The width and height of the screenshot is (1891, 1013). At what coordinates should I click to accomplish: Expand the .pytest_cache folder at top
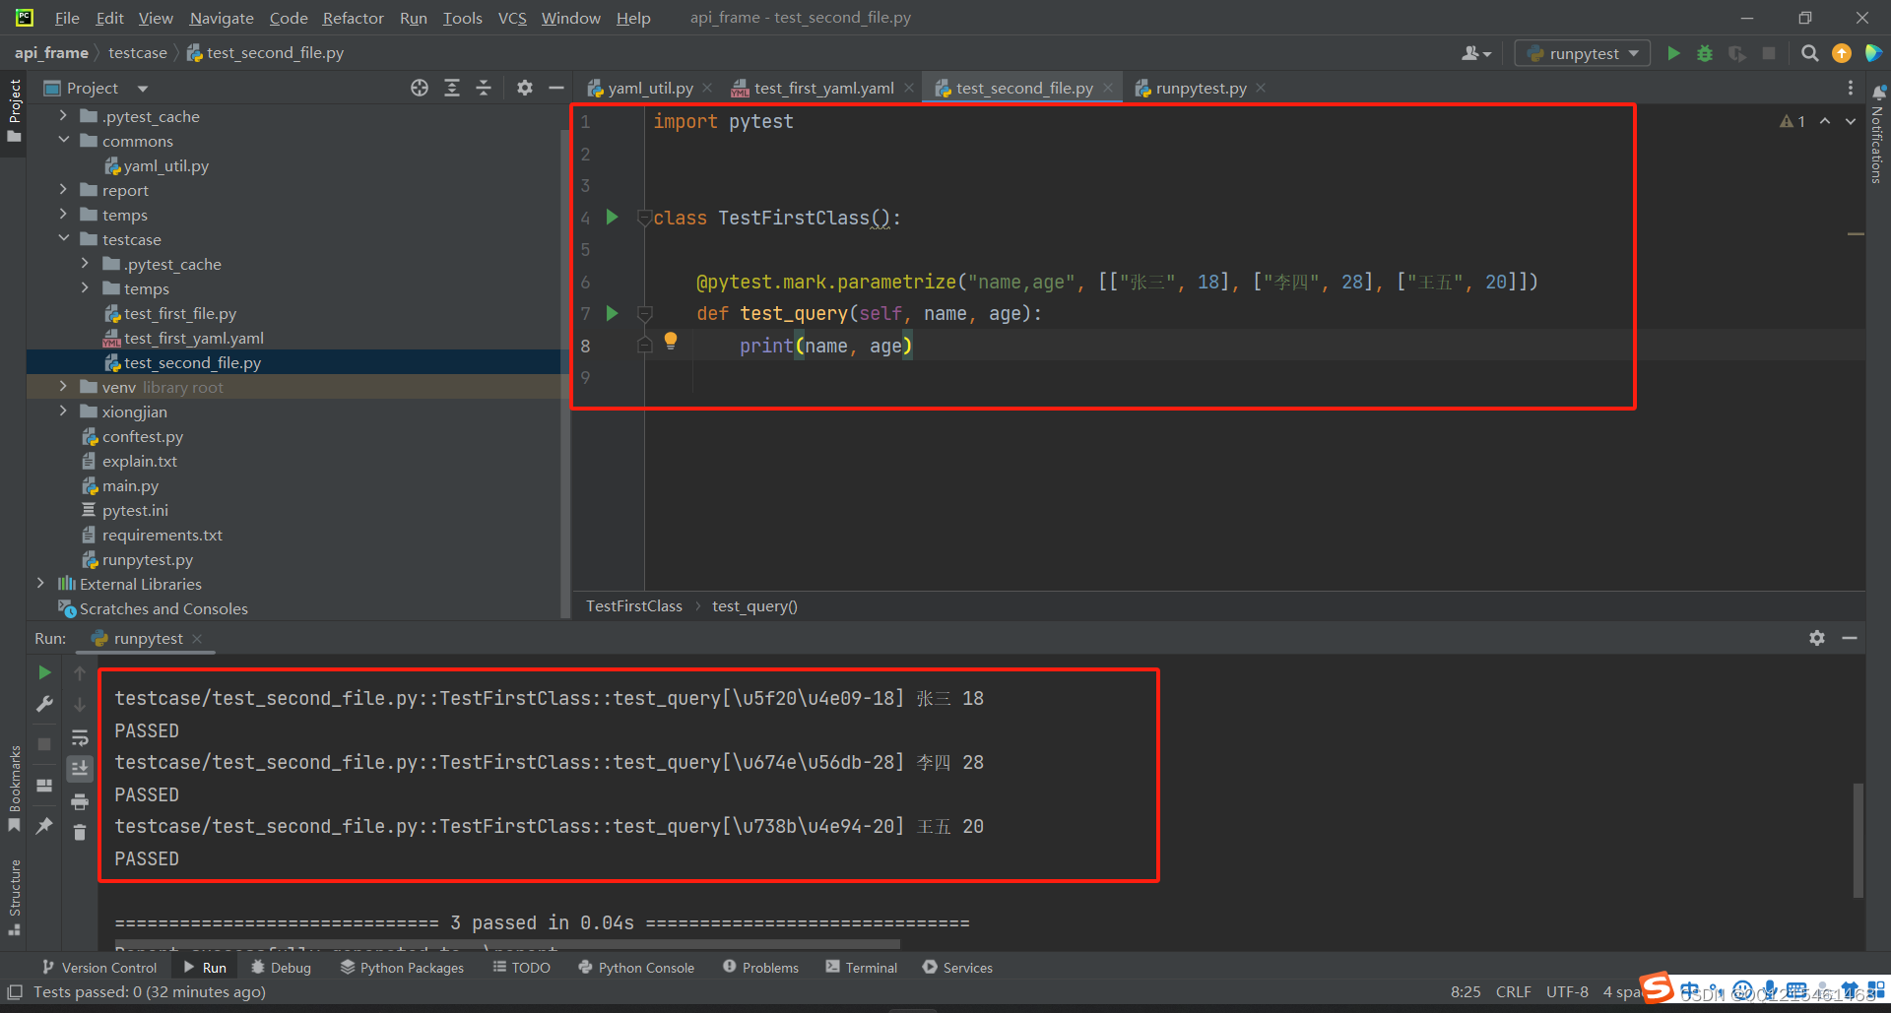click(64, 116)
